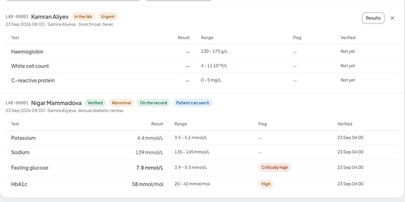Click the Critically high flag
The height and width of the screenshot is (202, 405).
[x=274, y=167]
